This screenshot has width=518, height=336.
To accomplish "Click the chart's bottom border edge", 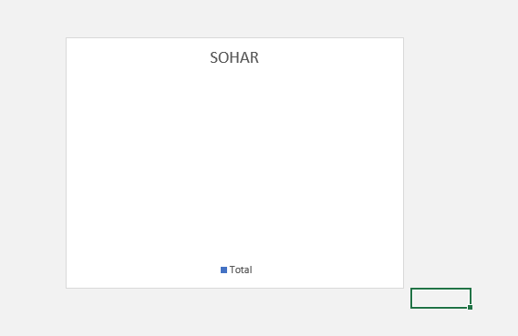I will point(234,288).
